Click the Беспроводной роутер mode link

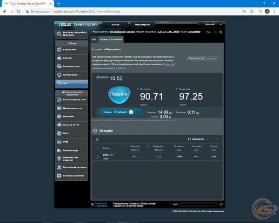pyautogui.click(x=122, y=32)
